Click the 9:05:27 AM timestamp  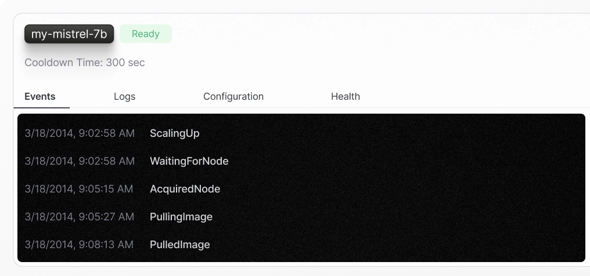79,217
